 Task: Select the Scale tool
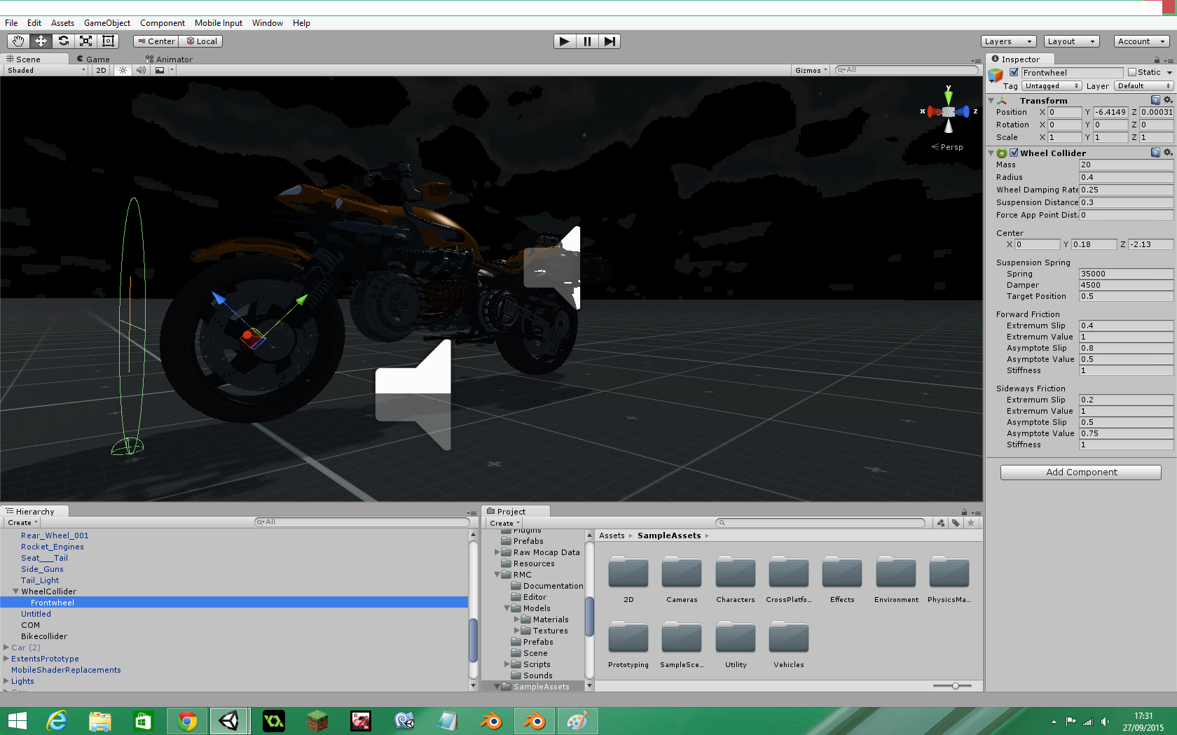point(85,41)
